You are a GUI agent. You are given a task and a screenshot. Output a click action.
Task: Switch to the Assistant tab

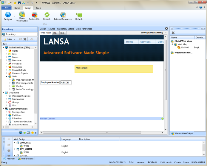[x=9, y=159]
